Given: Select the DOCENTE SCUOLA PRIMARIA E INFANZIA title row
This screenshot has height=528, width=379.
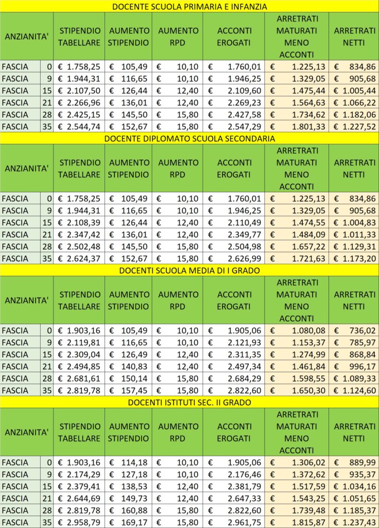Looking at the screenshot, I should pos(189,6).
